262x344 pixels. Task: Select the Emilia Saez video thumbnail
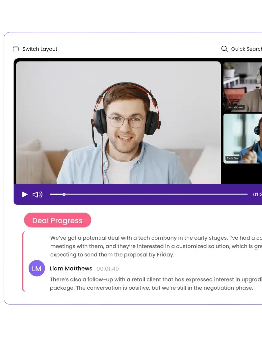(243, 139)
